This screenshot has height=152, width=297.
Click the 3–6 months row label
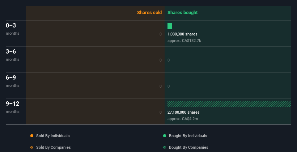13,55
